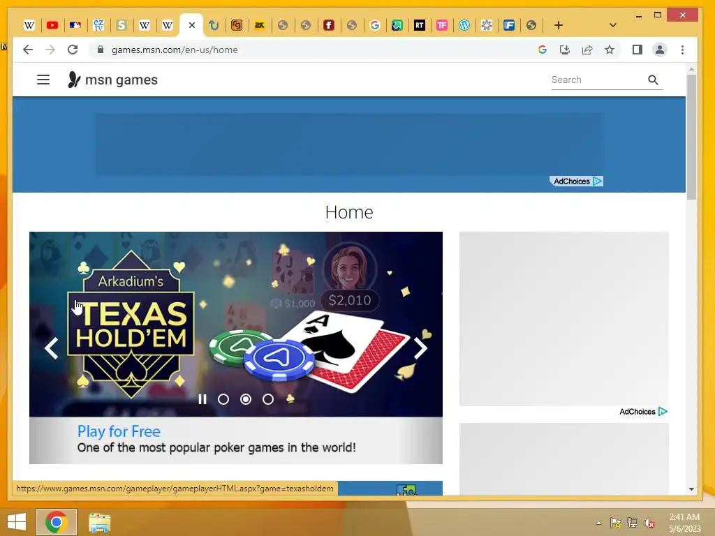This screenshot has height=536, width=715.
Task: Click the muted volume tray icon
Action: [x=649, y=523]
